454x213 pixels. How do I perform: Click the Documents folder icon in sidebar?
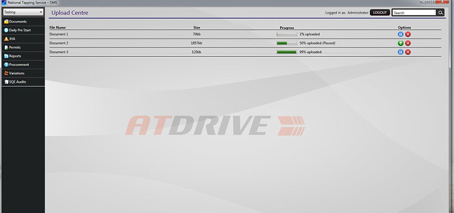click(6, 22)
